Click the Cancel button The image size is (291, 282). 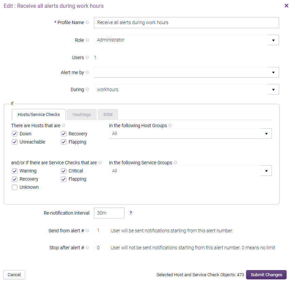coord(14,275)
